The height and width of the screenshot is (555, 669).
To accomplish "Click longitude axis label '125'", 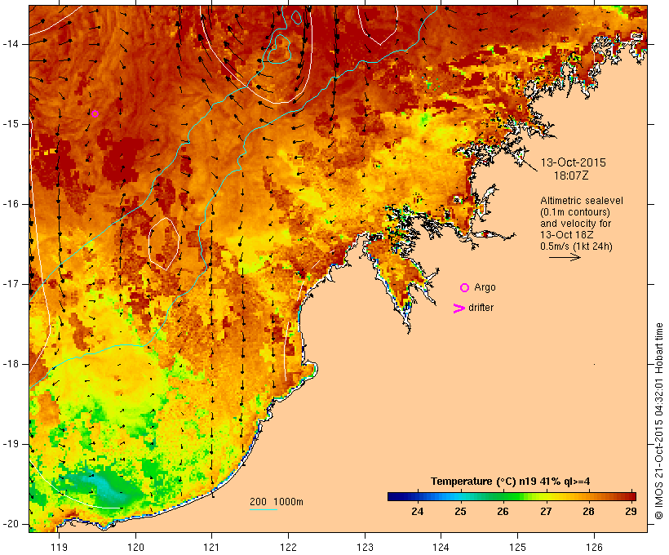I will pyautogui.click(x=517, y=547).
